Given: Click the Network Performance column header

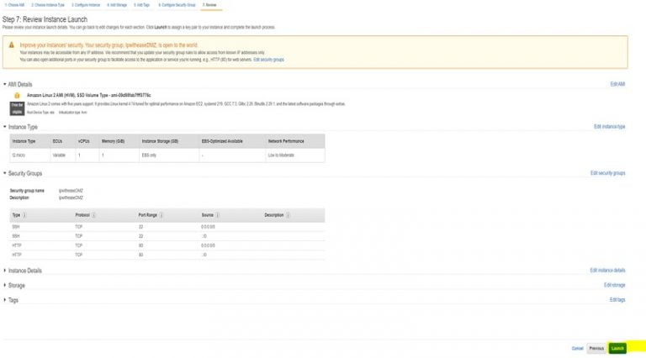Looking at the screenshot, I should click(286, 141).
